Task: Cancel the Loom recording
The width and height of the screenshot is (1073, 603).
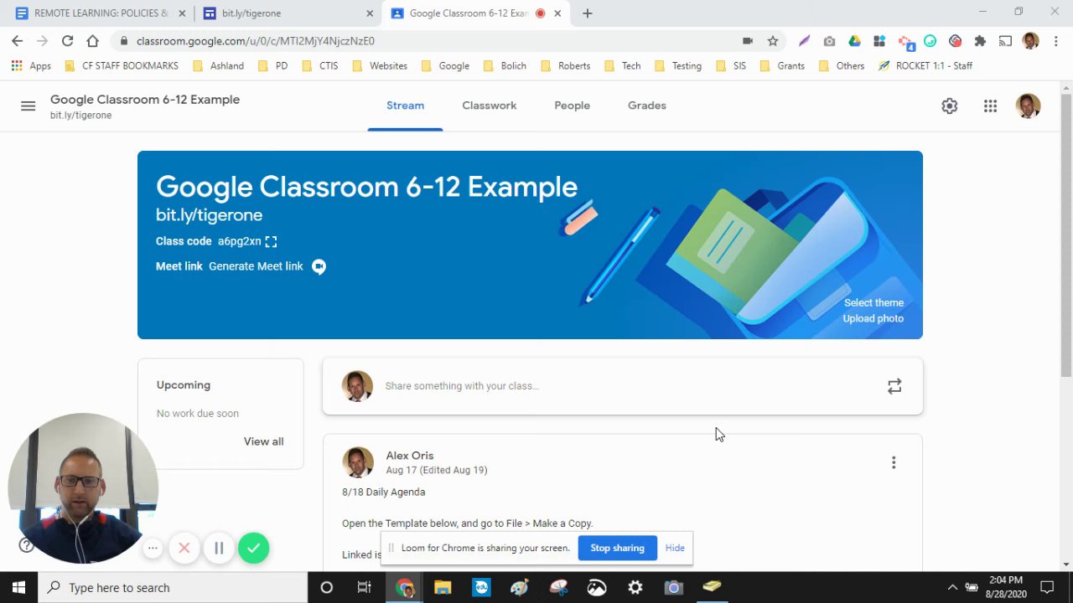Action: point(184,549)
